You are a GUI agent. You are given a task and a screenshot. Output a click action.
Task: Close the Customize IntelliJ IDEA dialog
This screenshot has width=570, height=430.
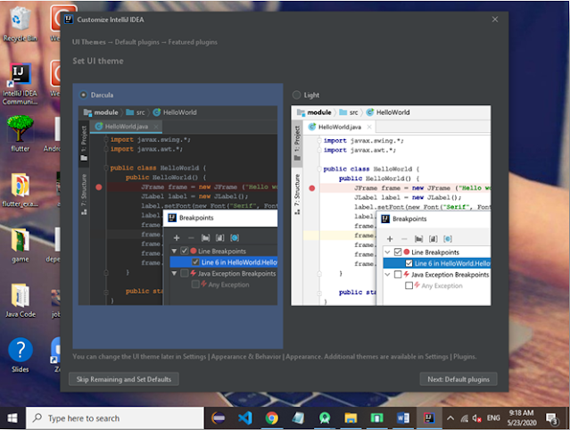[x=495, y=20]
